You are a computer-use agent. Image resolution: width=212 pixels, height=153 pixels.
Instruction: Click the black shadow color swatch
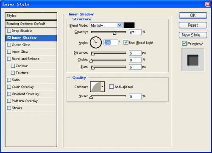[x=129, y=25]
